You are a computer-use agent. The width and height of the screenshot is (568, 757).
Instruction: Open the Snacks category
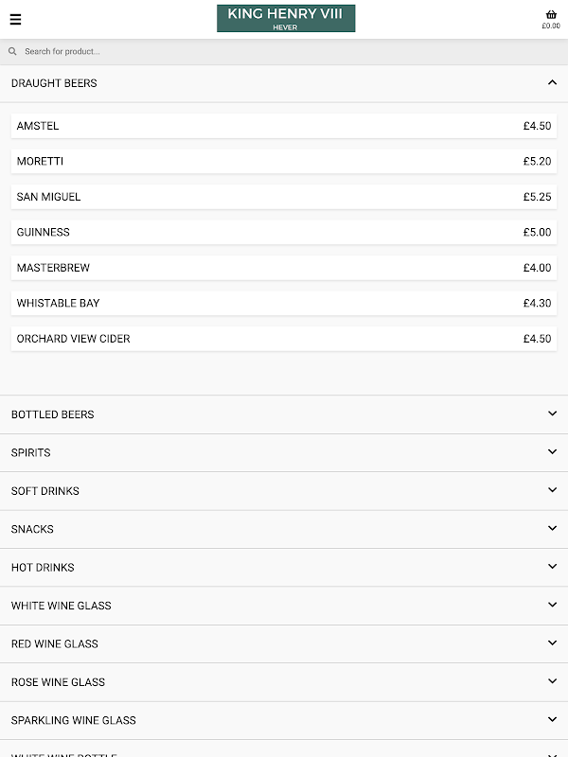tap(284, 529)
